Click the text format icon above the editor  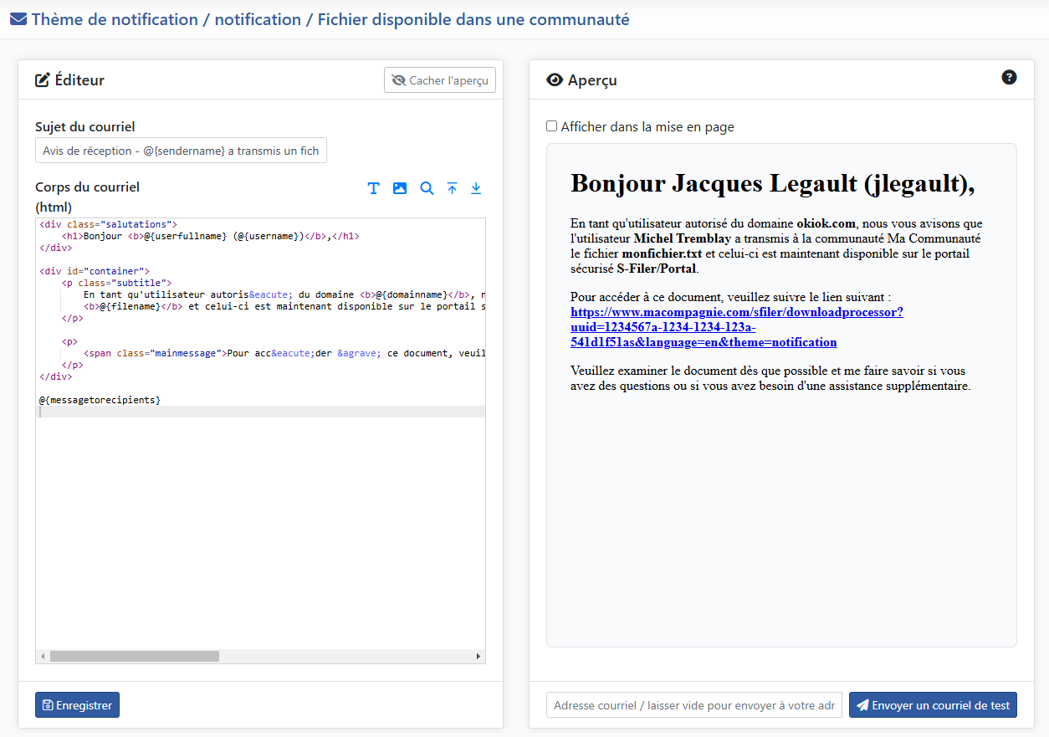(374, 188)
